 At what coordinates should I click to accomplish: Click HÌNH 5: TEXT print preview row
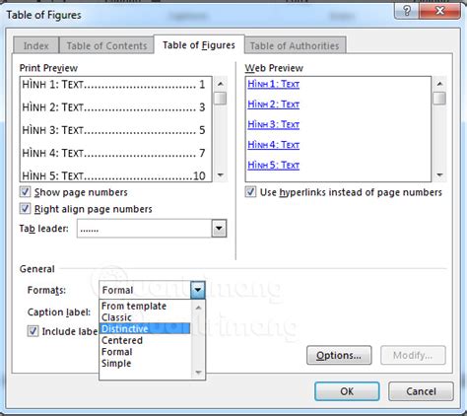[x=113, y=175]
